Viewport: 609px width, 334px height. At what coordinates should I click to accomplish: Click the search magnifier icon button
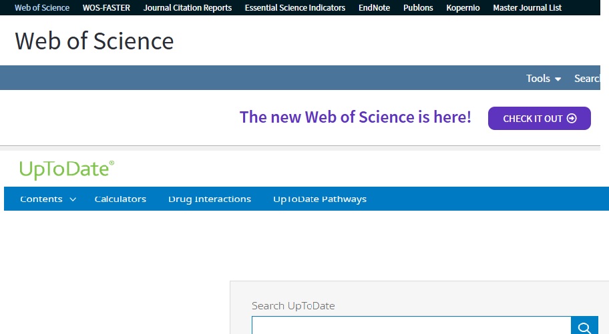pos(584,327)
